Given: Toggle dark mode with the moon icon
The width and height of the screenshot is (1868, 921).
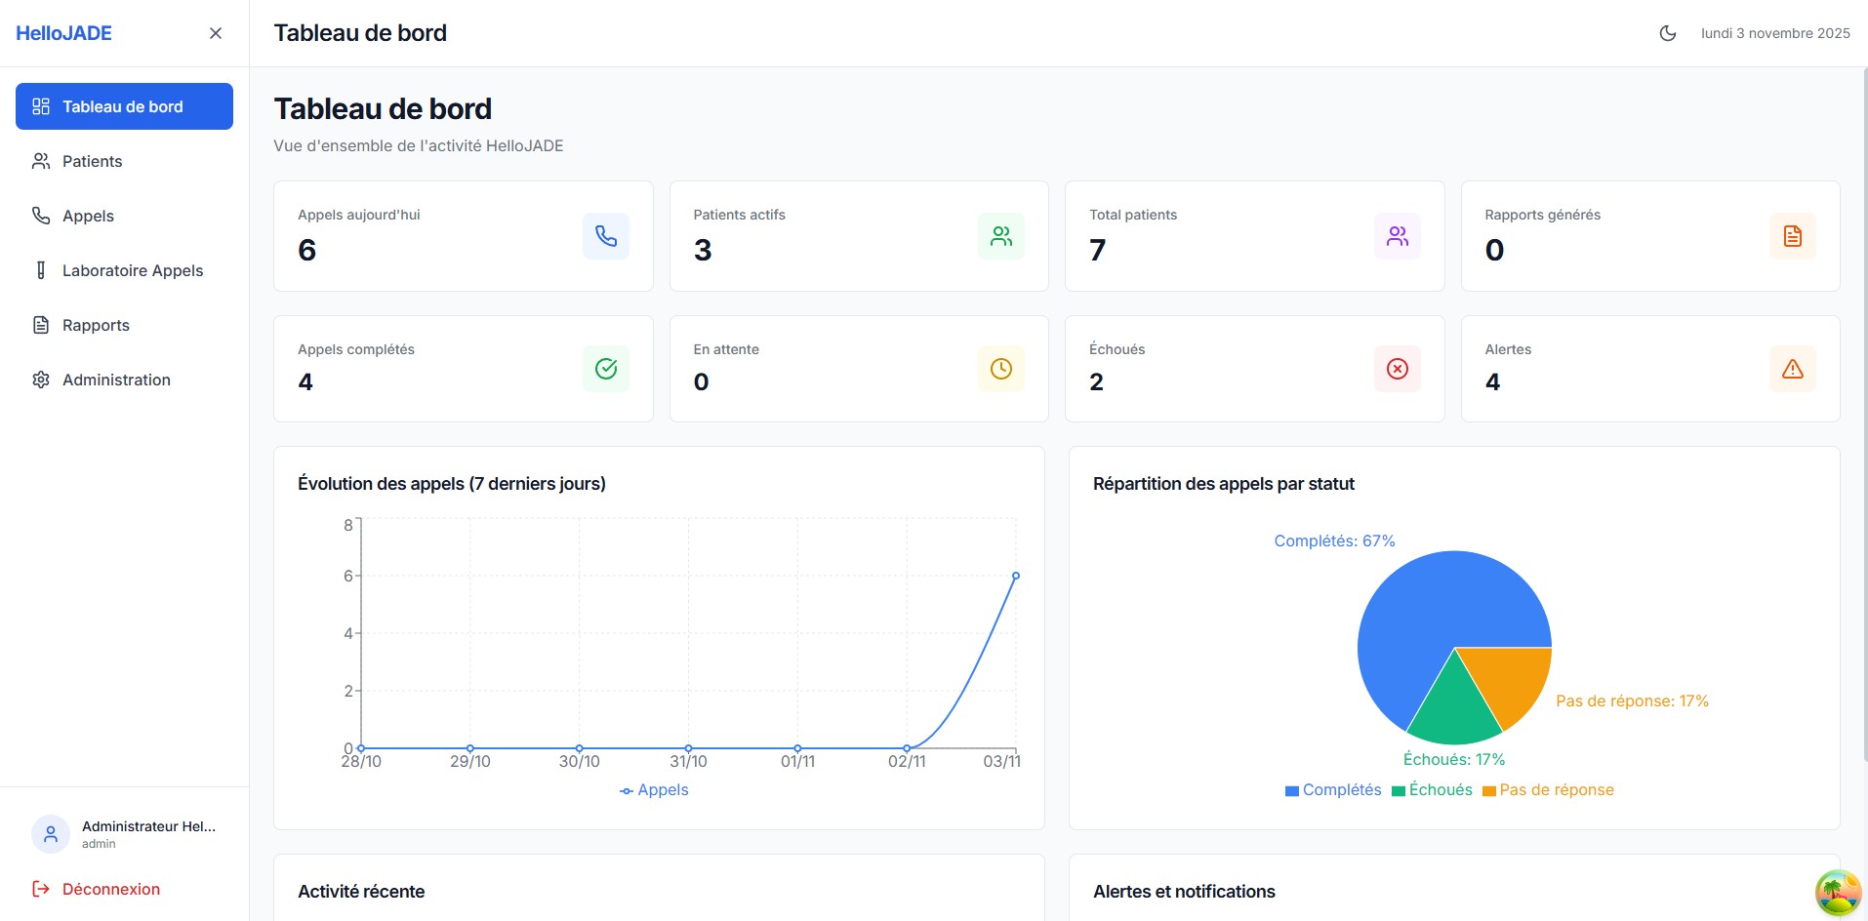Looking at the screenshot, I should (1668, 33).
